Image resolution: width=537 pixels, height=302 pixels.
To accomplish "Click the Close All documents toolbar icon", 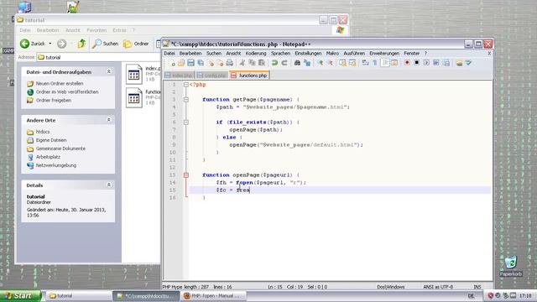I will [220, 63].
